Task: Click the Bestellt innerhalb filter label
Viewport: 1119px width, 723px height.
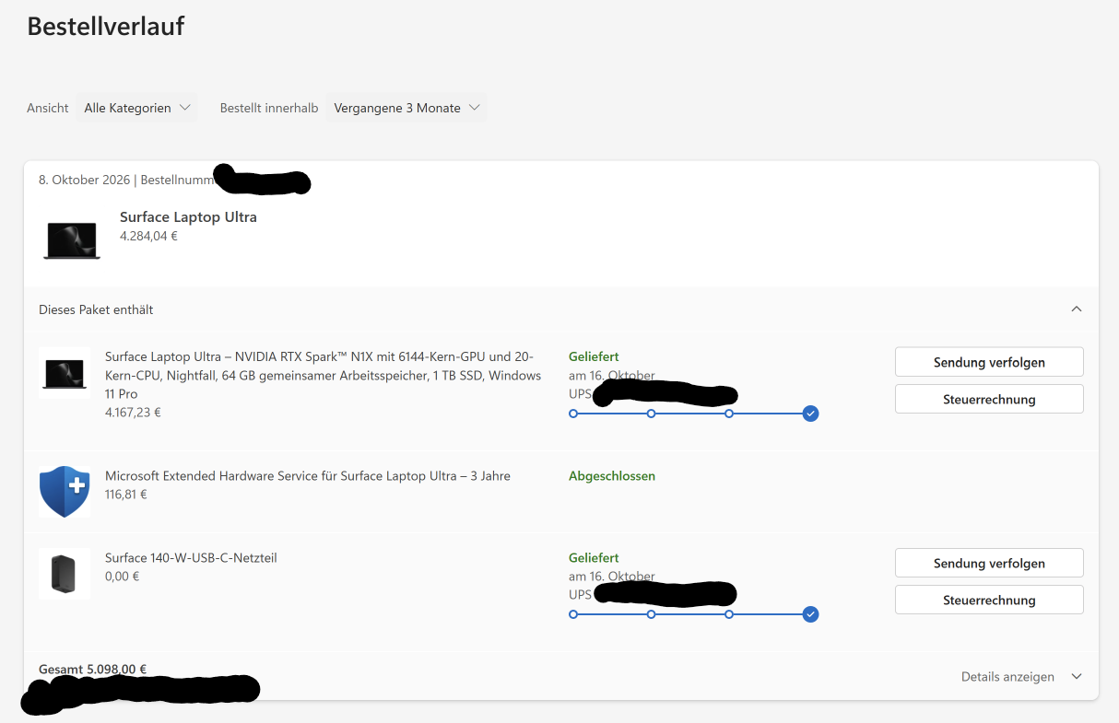Action: tap(269, 108)
